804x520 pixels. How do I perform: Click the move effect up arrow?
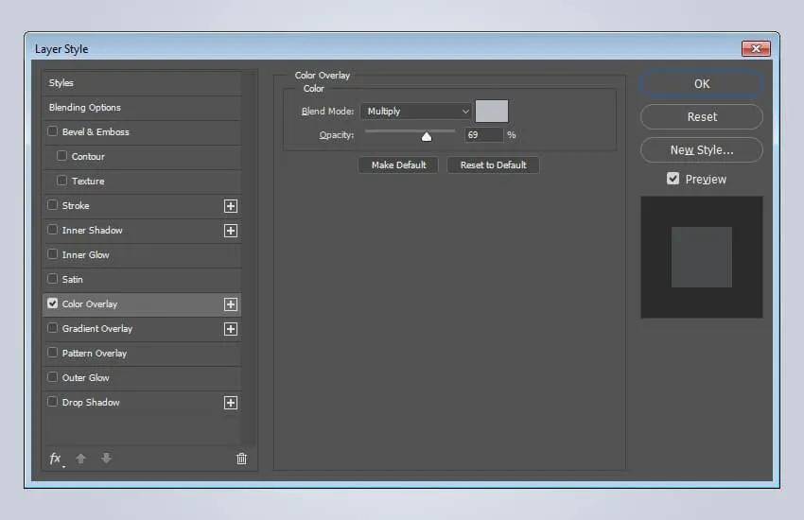[x=80, y=459]
